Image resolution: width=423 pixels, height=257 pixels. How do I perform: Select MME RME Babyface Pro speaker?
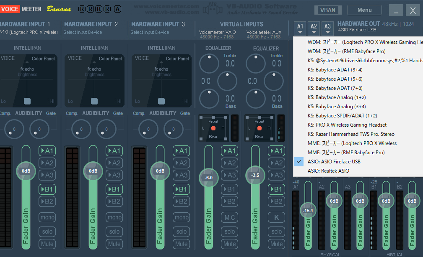tap(358, 153)
